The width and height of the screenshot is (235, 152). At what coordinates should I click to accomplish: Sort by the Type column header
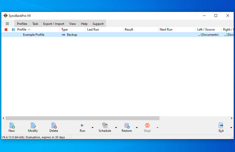click(73, 30)
